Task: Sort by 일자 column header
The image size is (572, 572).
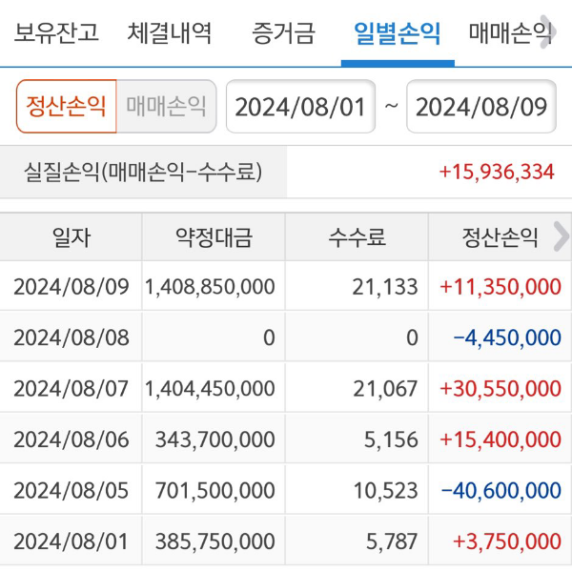Action: pos(71,237)
